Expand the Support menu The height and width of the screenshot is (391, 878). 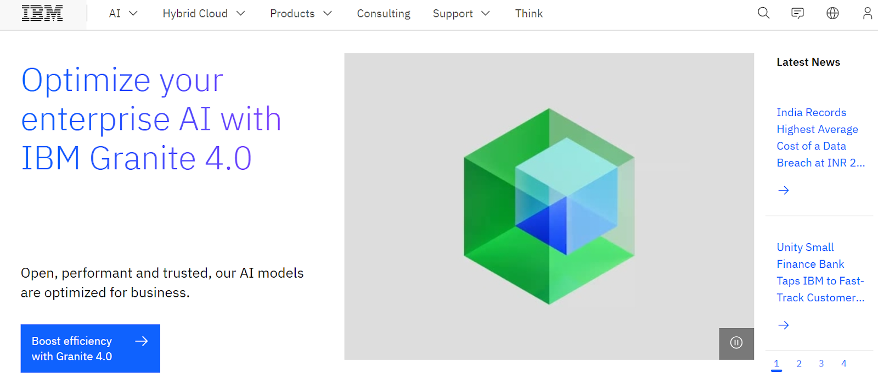[461, 14]
